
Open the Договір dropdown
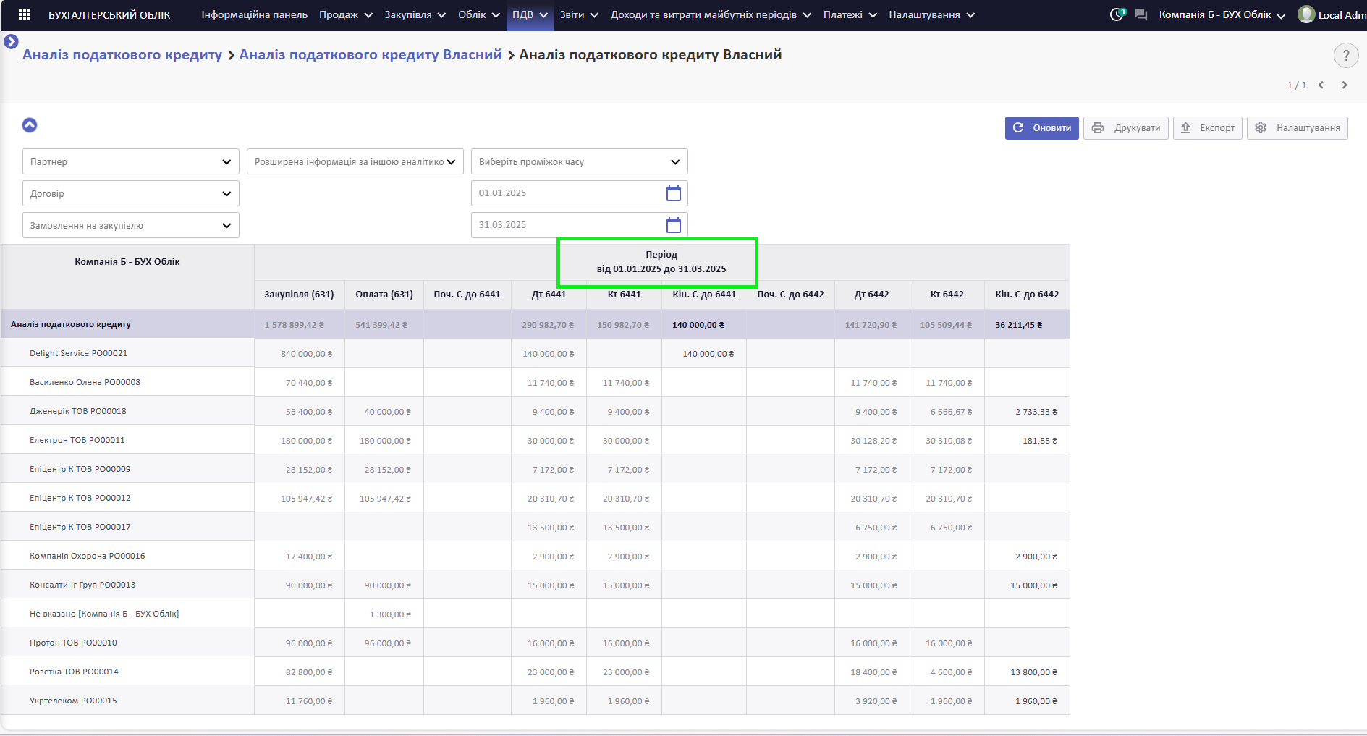pos(130,193)
